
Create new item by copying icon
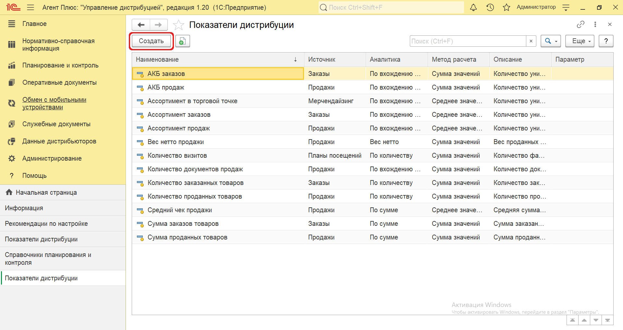pyautogui.click(x=183, y=41)
